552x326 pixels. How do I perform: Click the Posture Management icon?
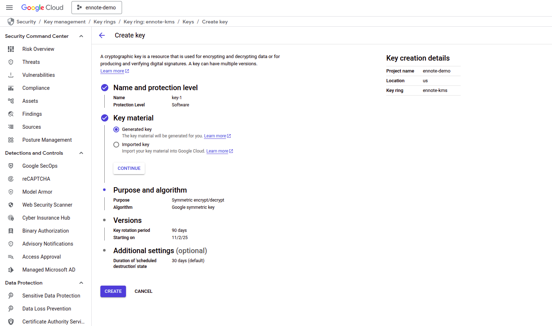point(11,140)
